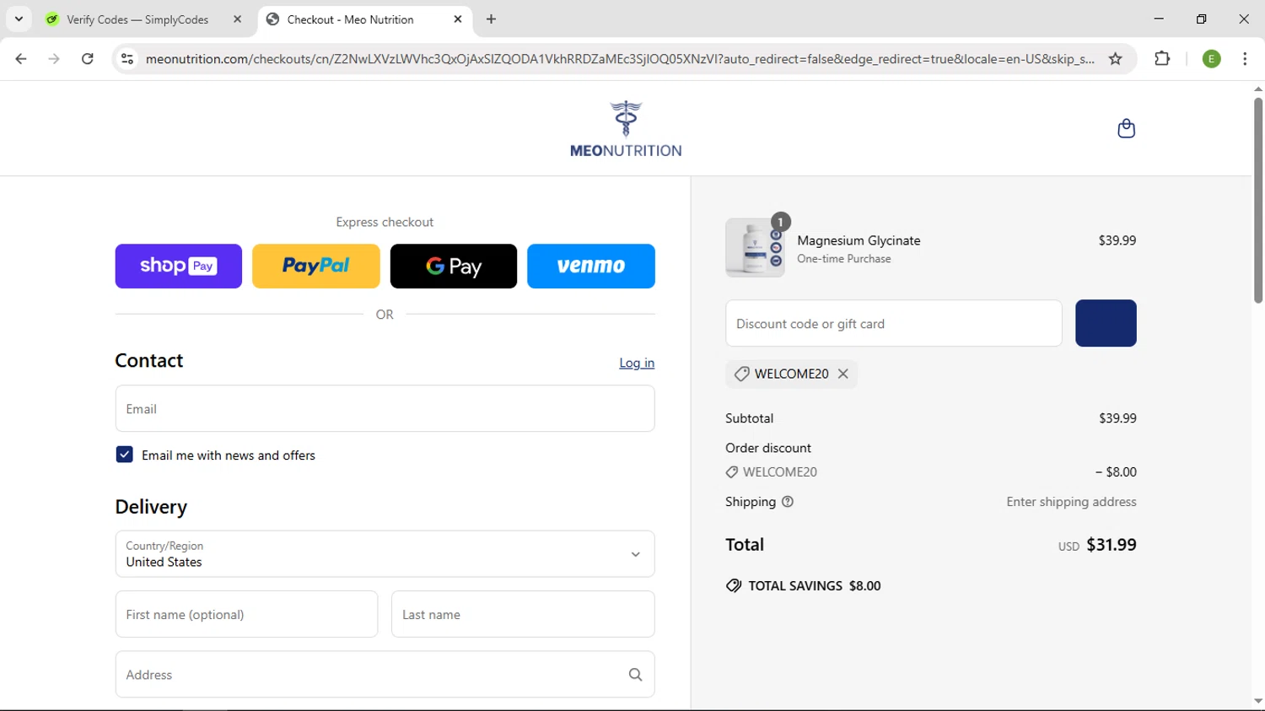Click the Magnesium Glycinate product thumbnail
Viewport: 1265px width, 711px height.
[755, 248]
